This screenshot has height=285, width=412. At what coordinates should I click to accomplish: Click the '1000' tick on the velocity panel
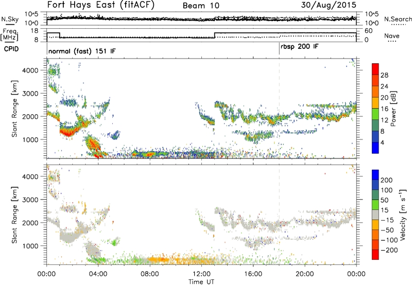[30, 246]
